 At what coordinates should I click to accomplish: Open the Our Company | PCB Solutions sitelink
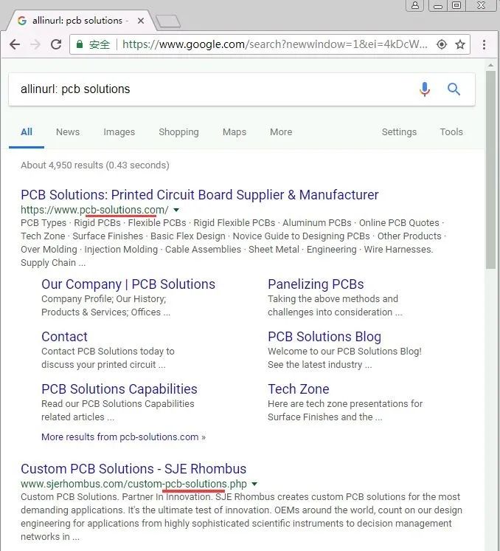[x=128, y=284]
